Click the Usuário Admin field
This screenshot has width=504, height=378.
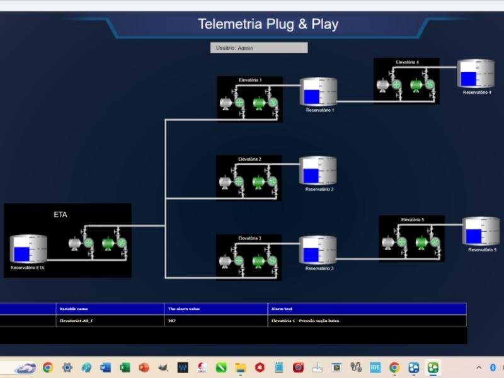click(259, 48)
